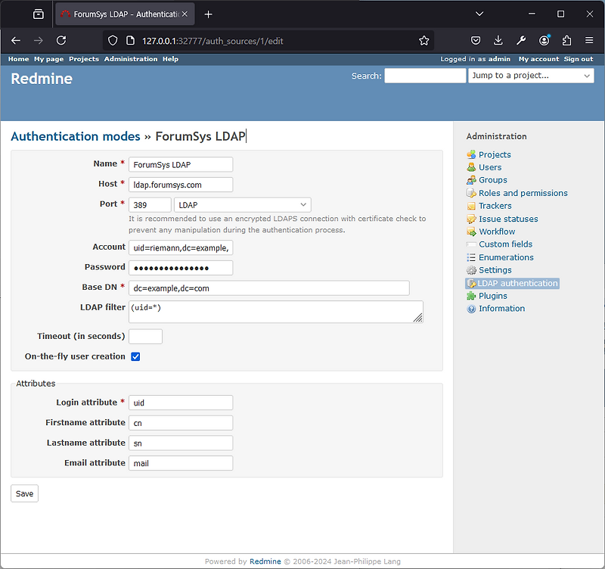This screenshot has width=605, height=569.
Task: Follow the Redmine link in the footer
Action: 265,561
